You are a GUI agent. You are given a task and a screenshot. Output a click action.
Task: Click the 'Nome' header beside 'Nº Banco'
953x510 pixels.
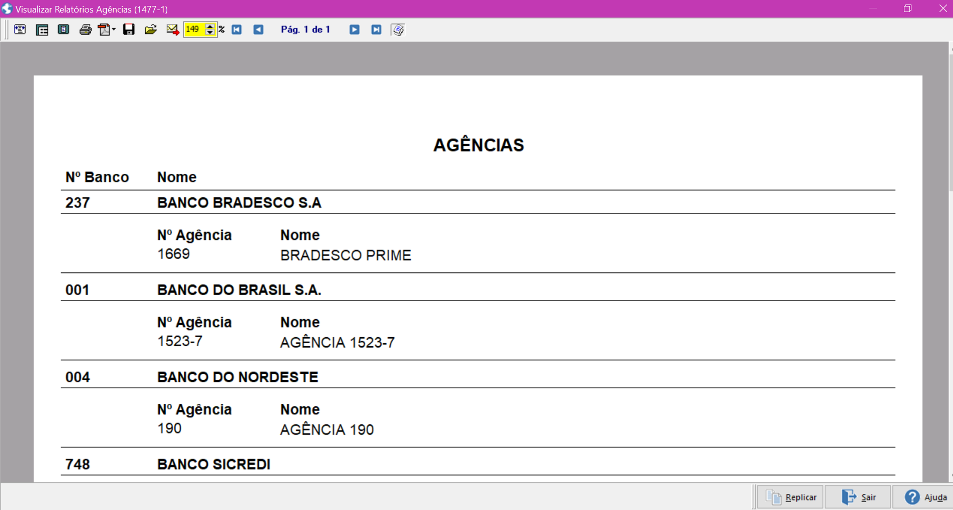(x=177, y=177)
